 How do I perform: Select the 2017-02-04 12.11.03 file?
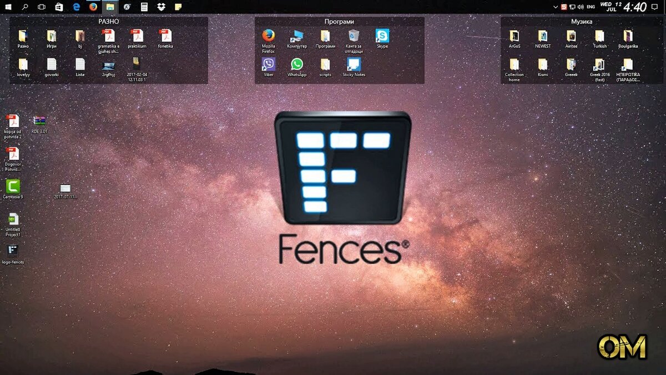point(137,68)
